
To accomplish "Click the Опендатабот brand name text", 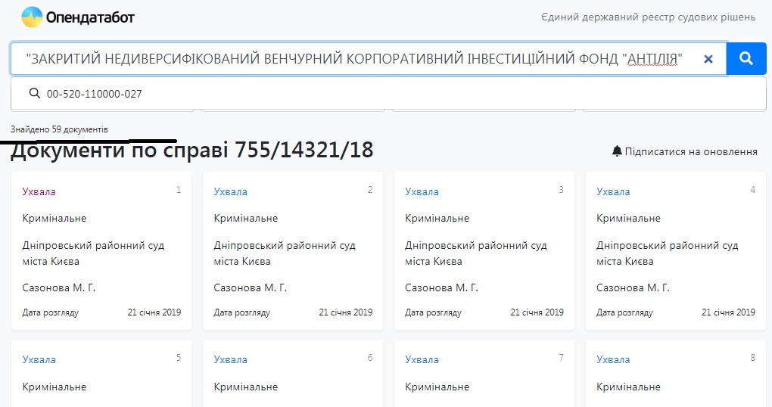I will [x=90, y=17].
